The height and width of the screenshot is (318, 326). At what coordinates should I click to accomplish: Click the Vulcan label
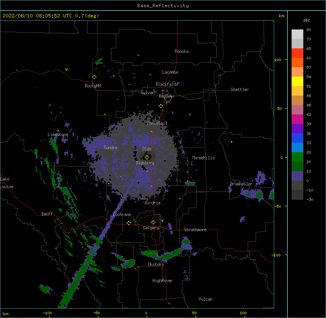(x=205, y=299)
